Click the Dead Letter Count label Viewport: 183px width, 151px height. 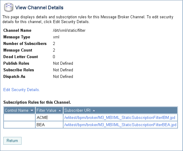(21, 57)
